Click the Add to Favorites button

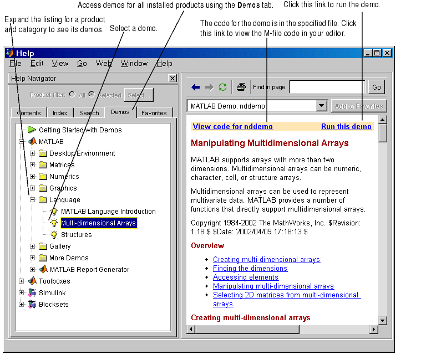point(359,106)
